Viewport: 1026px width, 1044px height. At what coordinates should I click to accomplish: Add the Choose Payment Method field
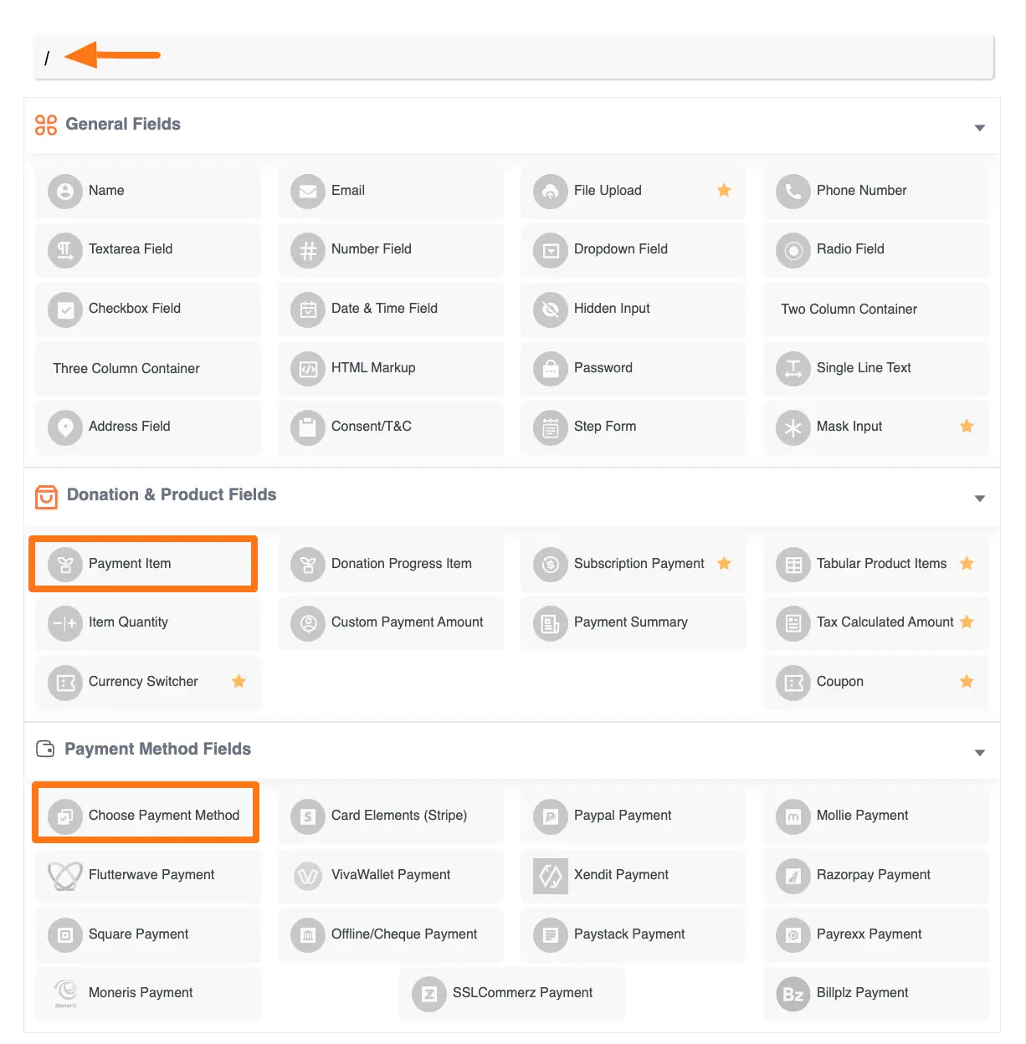(x=146, y=816)
